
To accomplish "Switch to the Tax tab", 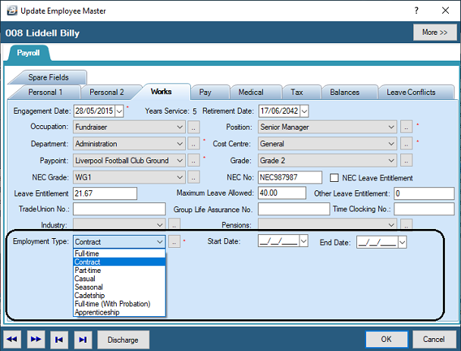I will [296, 92].
